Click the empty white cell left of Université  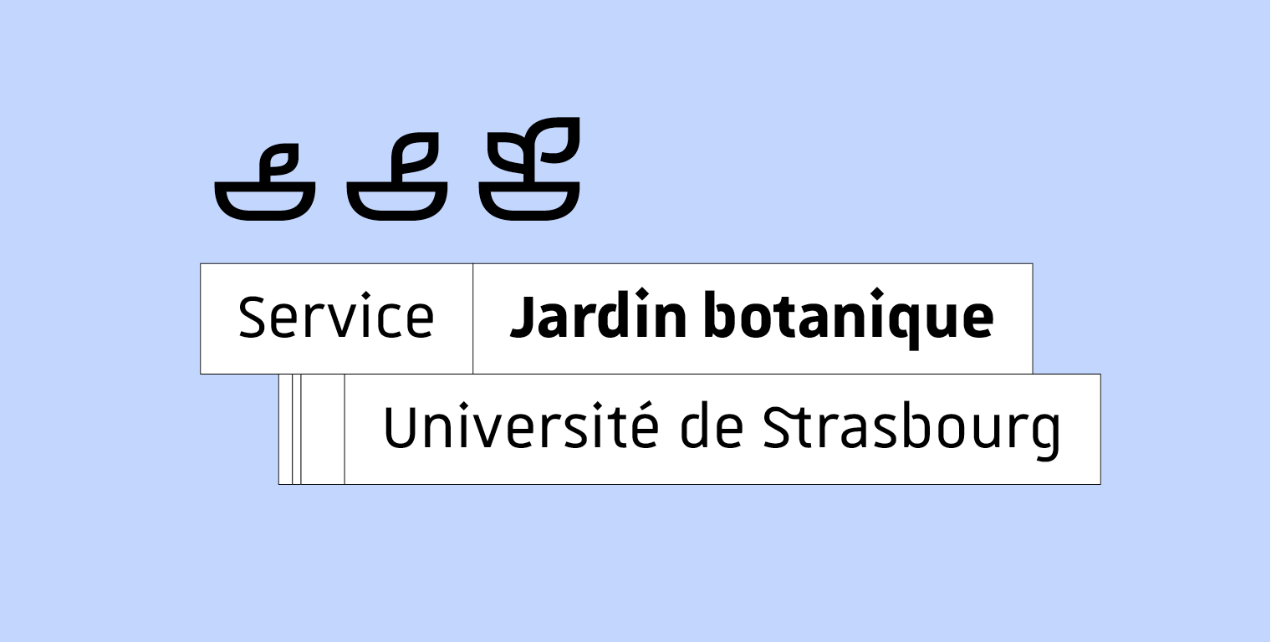323,429
